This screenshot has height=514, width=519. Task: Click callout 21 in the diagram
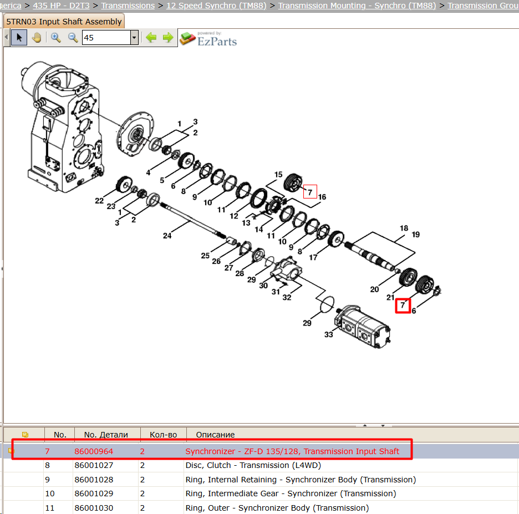390,297
